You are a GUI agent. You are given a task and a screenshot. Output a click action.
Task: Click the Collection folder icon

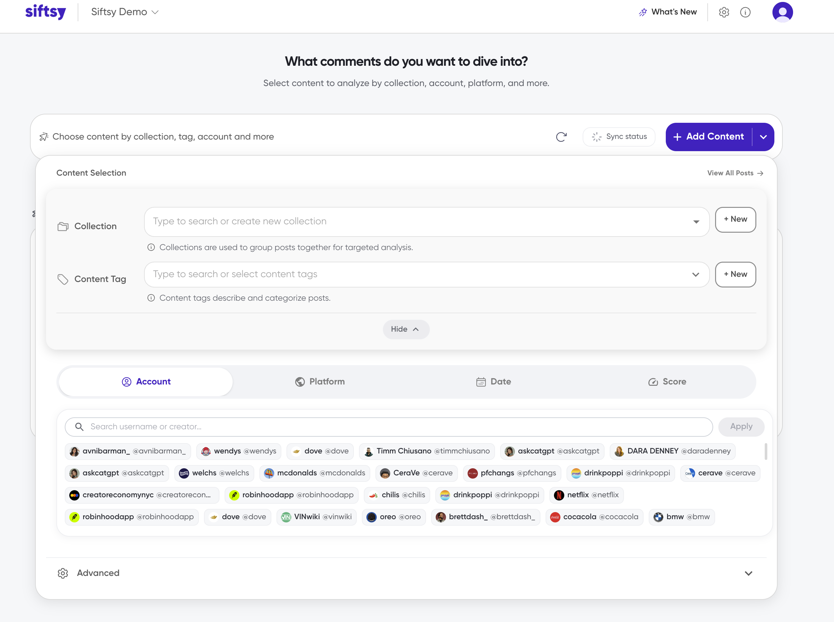point(63,226)
